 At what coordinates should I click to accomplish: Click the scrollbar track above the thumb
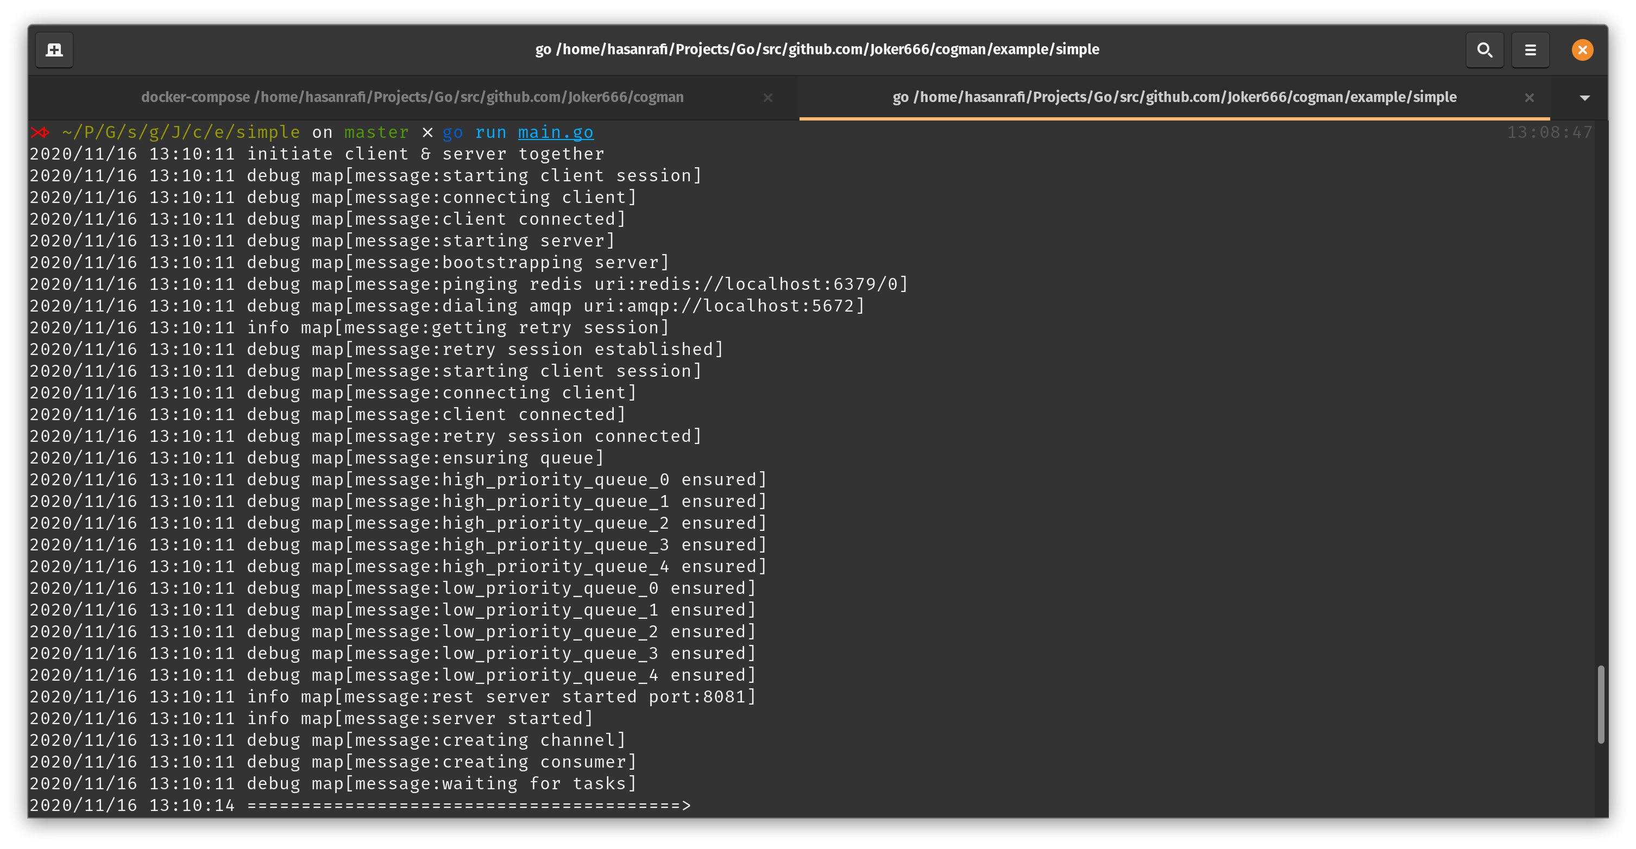coord(1601,381)
